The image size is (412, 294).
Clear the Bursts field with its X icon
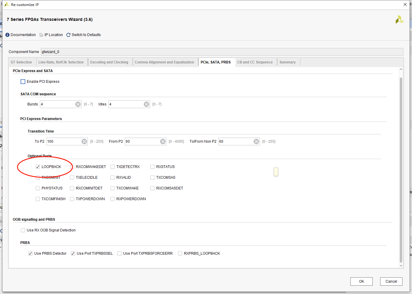tap(78, 104)
